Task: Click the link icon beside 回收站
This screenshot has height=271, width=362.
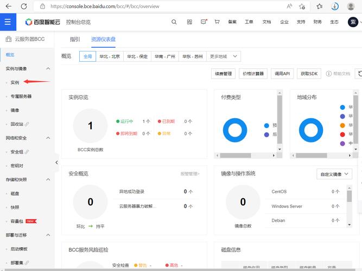Action: coord(27,124)
